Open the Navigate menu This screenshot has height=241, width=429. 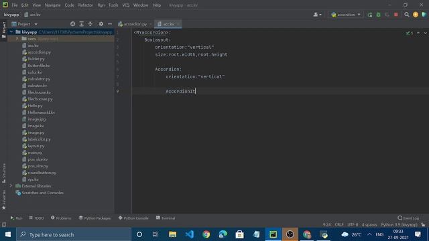pos(52,5)
